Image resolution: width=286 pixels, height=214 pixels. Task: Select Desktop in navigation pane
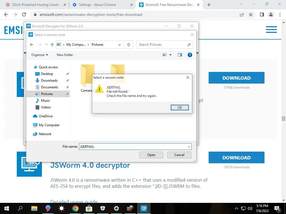point(47,74)
